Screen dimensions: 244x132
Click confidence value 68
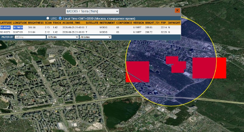pos(118,27)
